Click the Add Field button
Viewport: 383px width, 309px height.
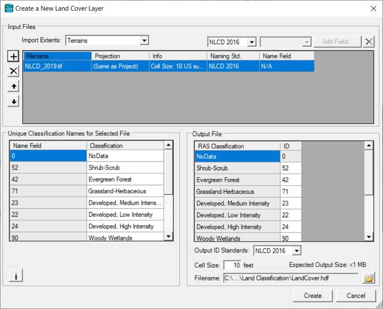(337, 41)
